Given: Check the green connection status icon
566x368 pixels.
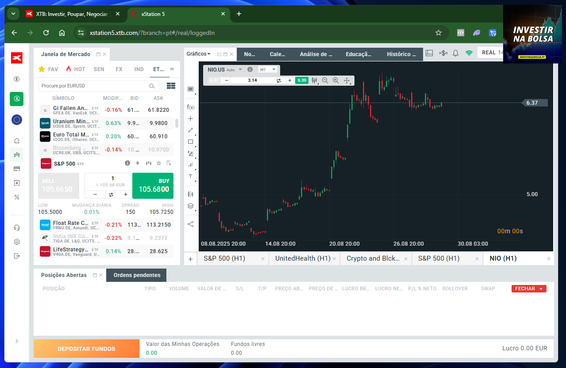Looking at the screenshot, I should point(469,53).
